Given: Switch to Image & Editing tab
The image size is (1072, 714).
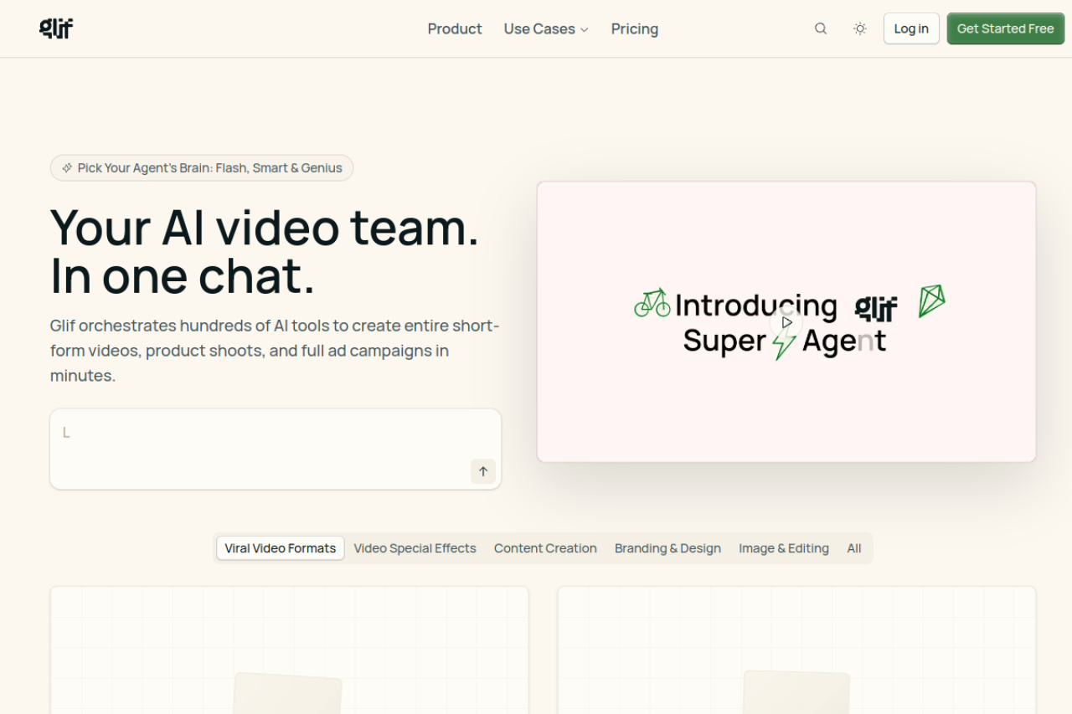Looking at the screenshot, I should pos(784,548).
